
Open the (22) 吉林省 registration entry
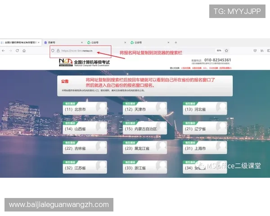[85, 148]
